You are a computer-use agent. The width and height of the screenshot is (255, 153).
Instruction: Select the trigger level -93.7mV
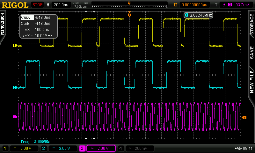point(242,5)
